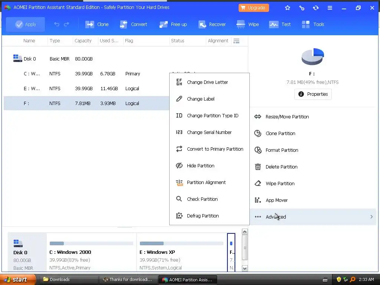Click the Alignment column header
Image resolution: width=380 pixels, height=285 pixels.
pyautogui.click(x=218, y=41)
